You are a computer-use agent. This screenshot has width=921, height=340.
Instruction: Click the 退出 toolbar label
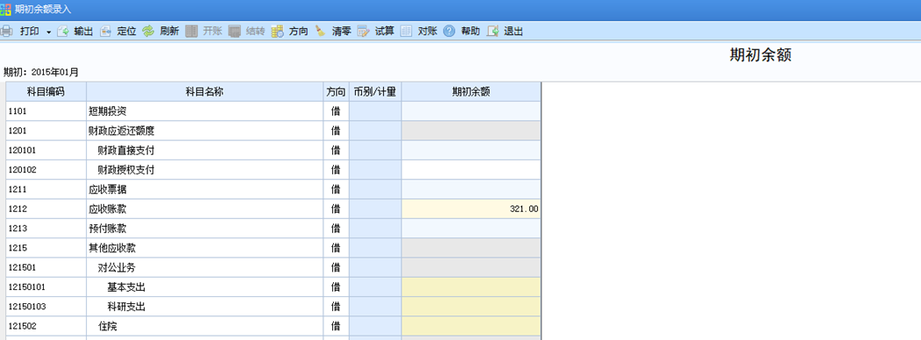coord(514,32)
